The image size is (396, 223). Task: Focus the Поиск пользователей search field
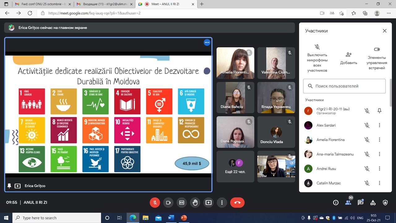pyautogui.click(x=344, y=86)
